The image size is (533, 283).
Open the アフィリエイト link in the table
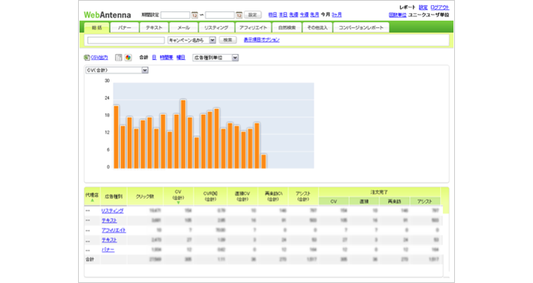pyautogui.click(x=113, y=230)
